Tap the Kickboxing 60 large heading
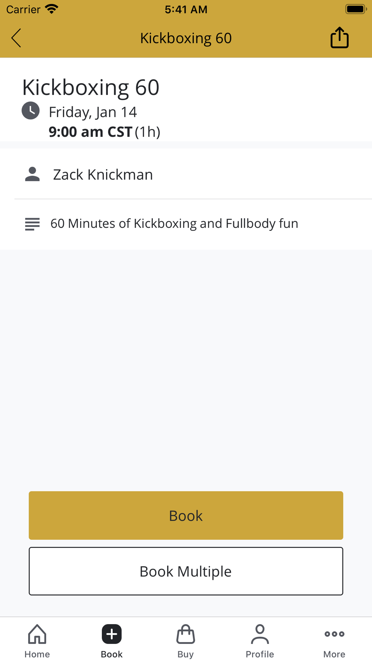Image resolution: width=372 pixels, height=661 pixels. click(91, 87)
